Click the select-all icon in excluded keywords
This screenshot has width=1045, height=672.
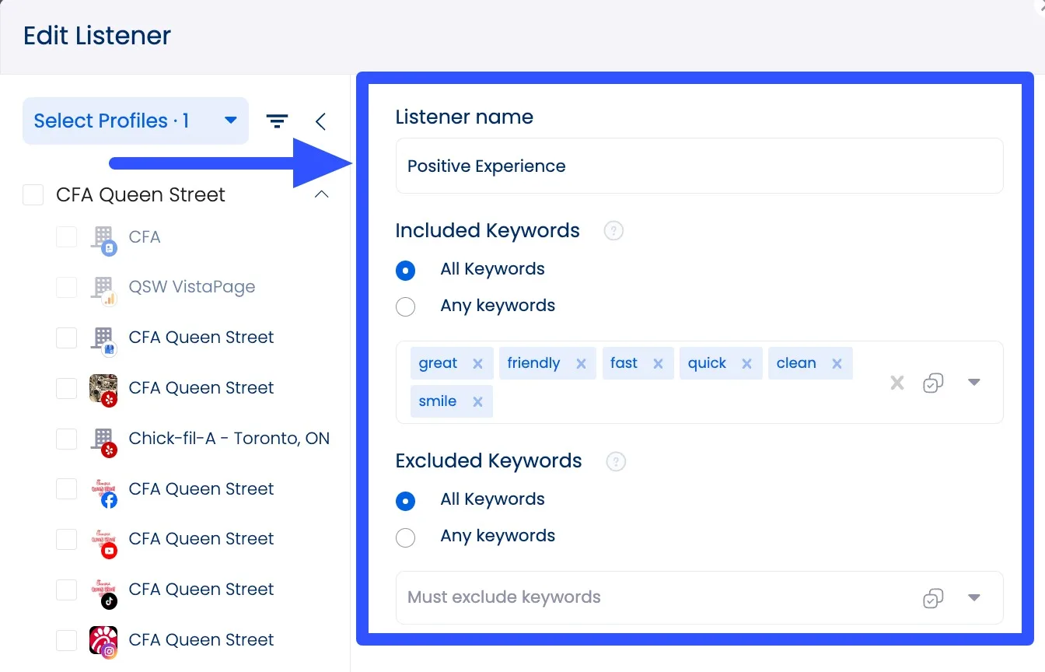[x=933, y=598]
